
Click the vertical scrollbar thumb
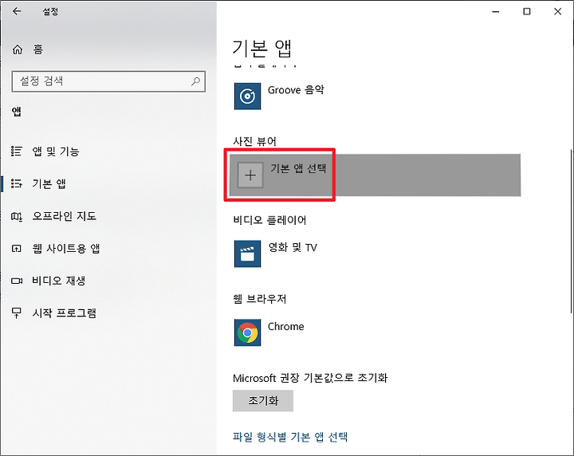tap(572, 231)
